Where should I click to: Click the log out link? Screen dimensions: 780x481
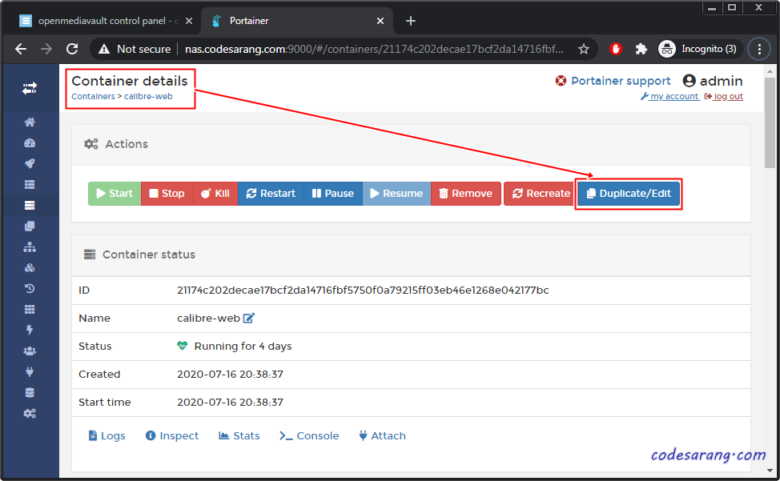click(724, 96)
